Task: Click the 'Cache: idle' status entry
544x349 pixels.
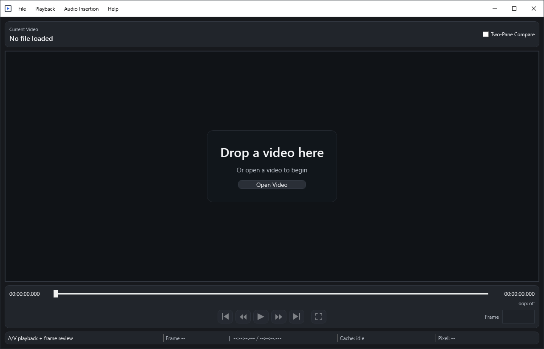Action: coord(352,338)
